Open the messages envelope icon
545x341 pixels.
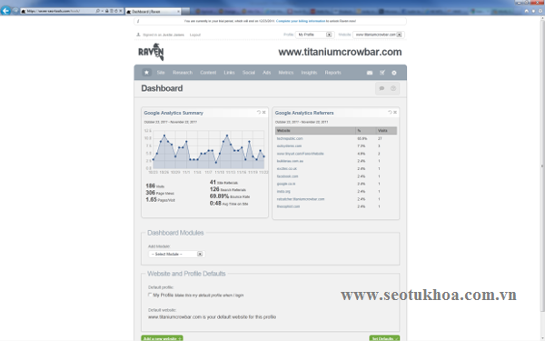[370, 73]
